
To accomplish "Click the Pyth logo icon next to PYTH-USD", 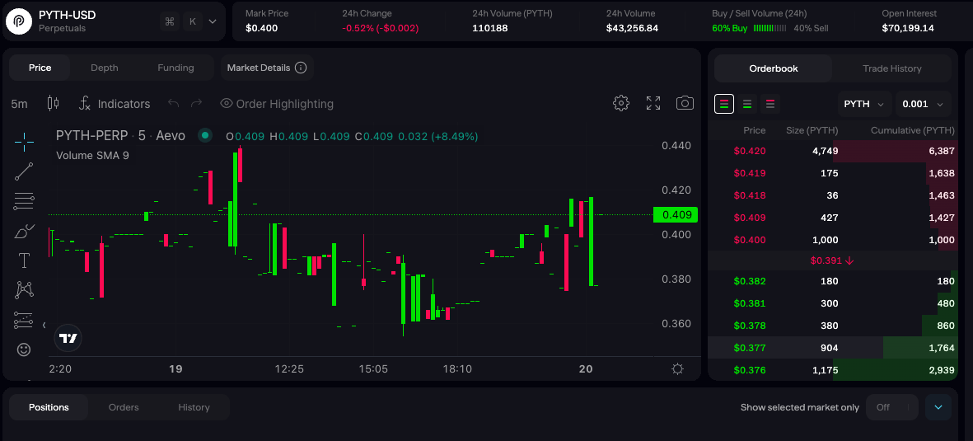I will click(19, 21).
